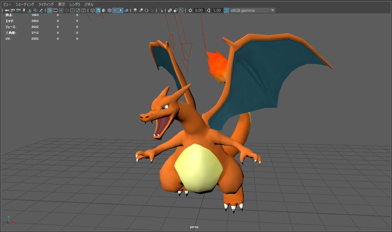The height and width of the screenshot is (232, 392).
Task: Click the Exposure reset icon
Action: click(190, 10)
